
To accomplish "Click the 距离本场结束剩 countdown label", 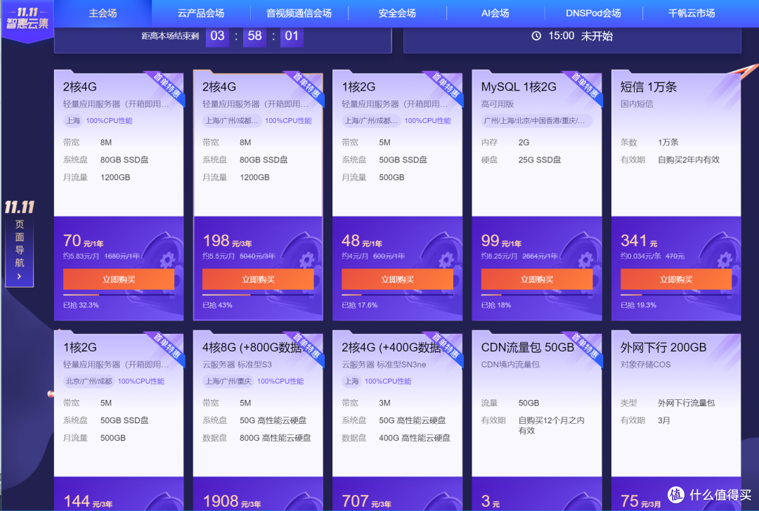I will pyautogui.click(x=170, y=36).
